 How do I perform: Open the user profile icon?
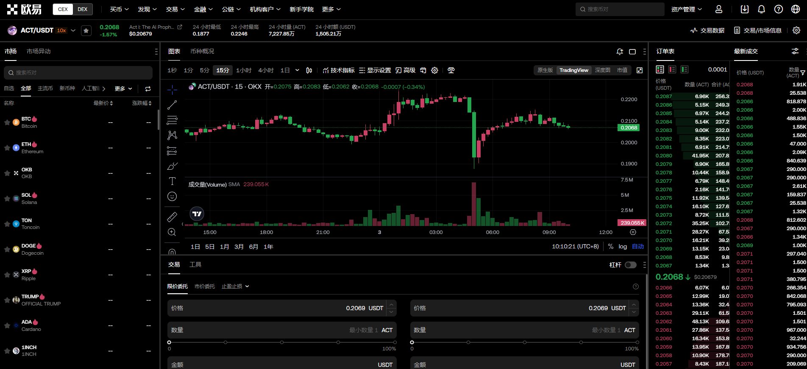point(719,9)
